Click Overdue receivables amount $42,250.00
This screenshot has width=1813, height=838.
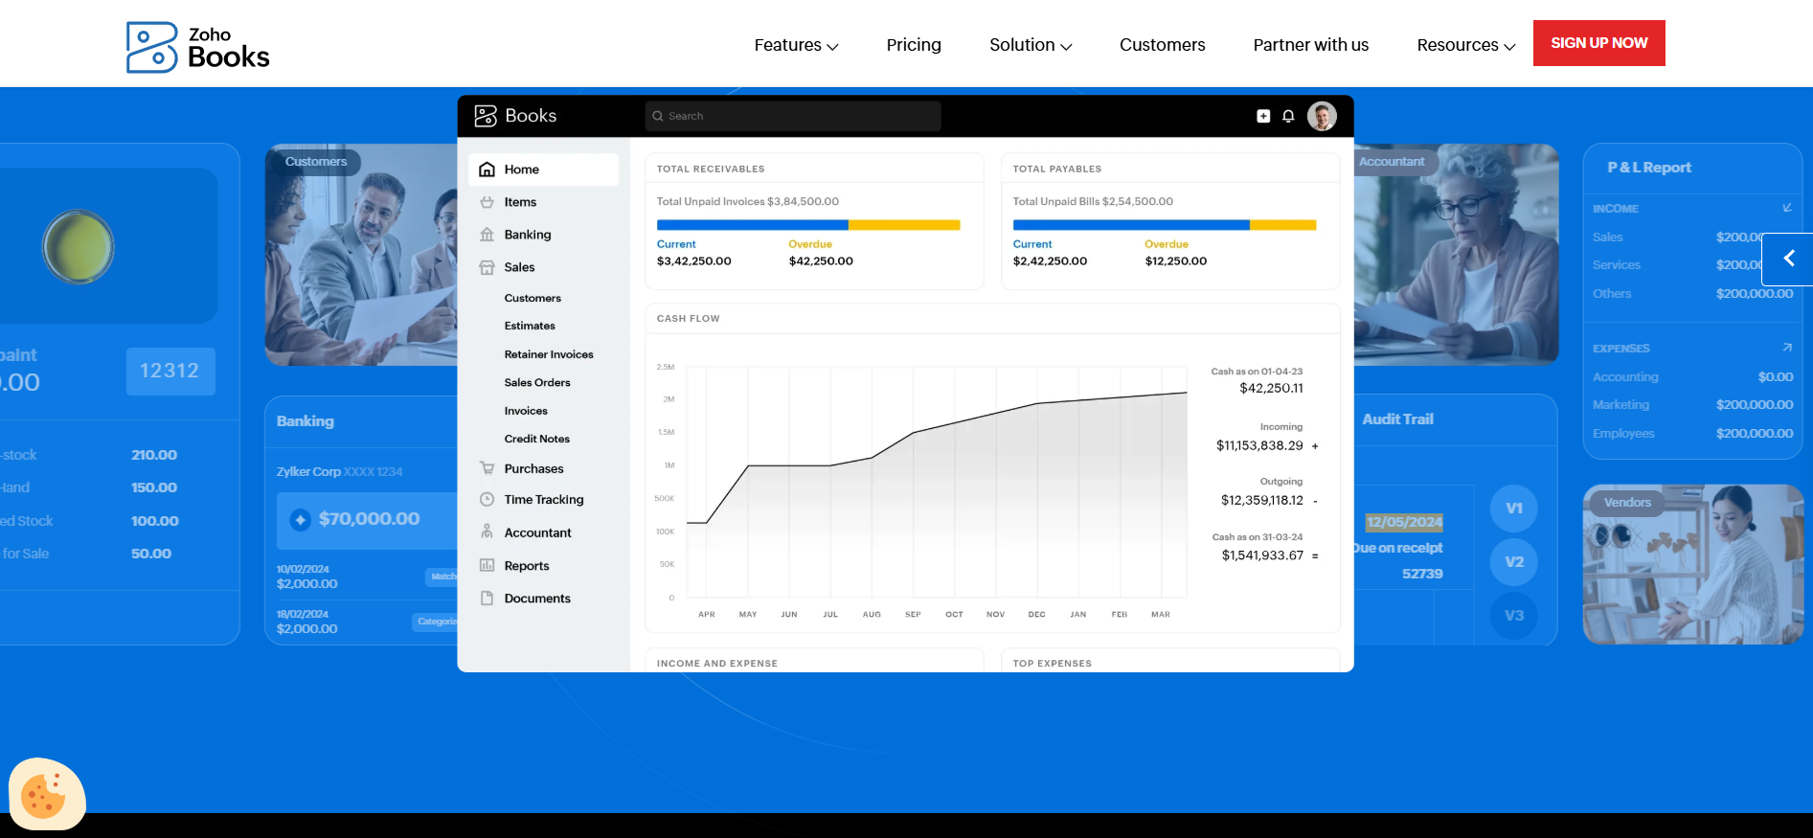point(821,260)
